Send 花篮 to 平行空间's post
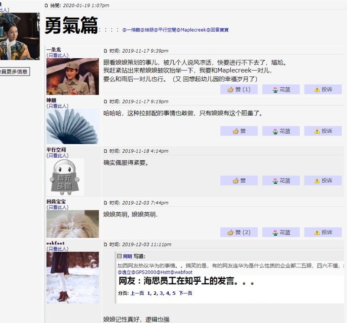This screenshot has width=347, height=323. pyautogui.click(x=281, y=181)
